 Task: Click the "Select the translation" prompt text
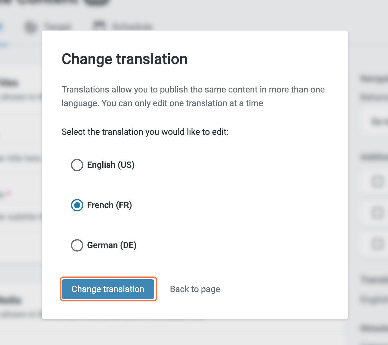(145, 132)
